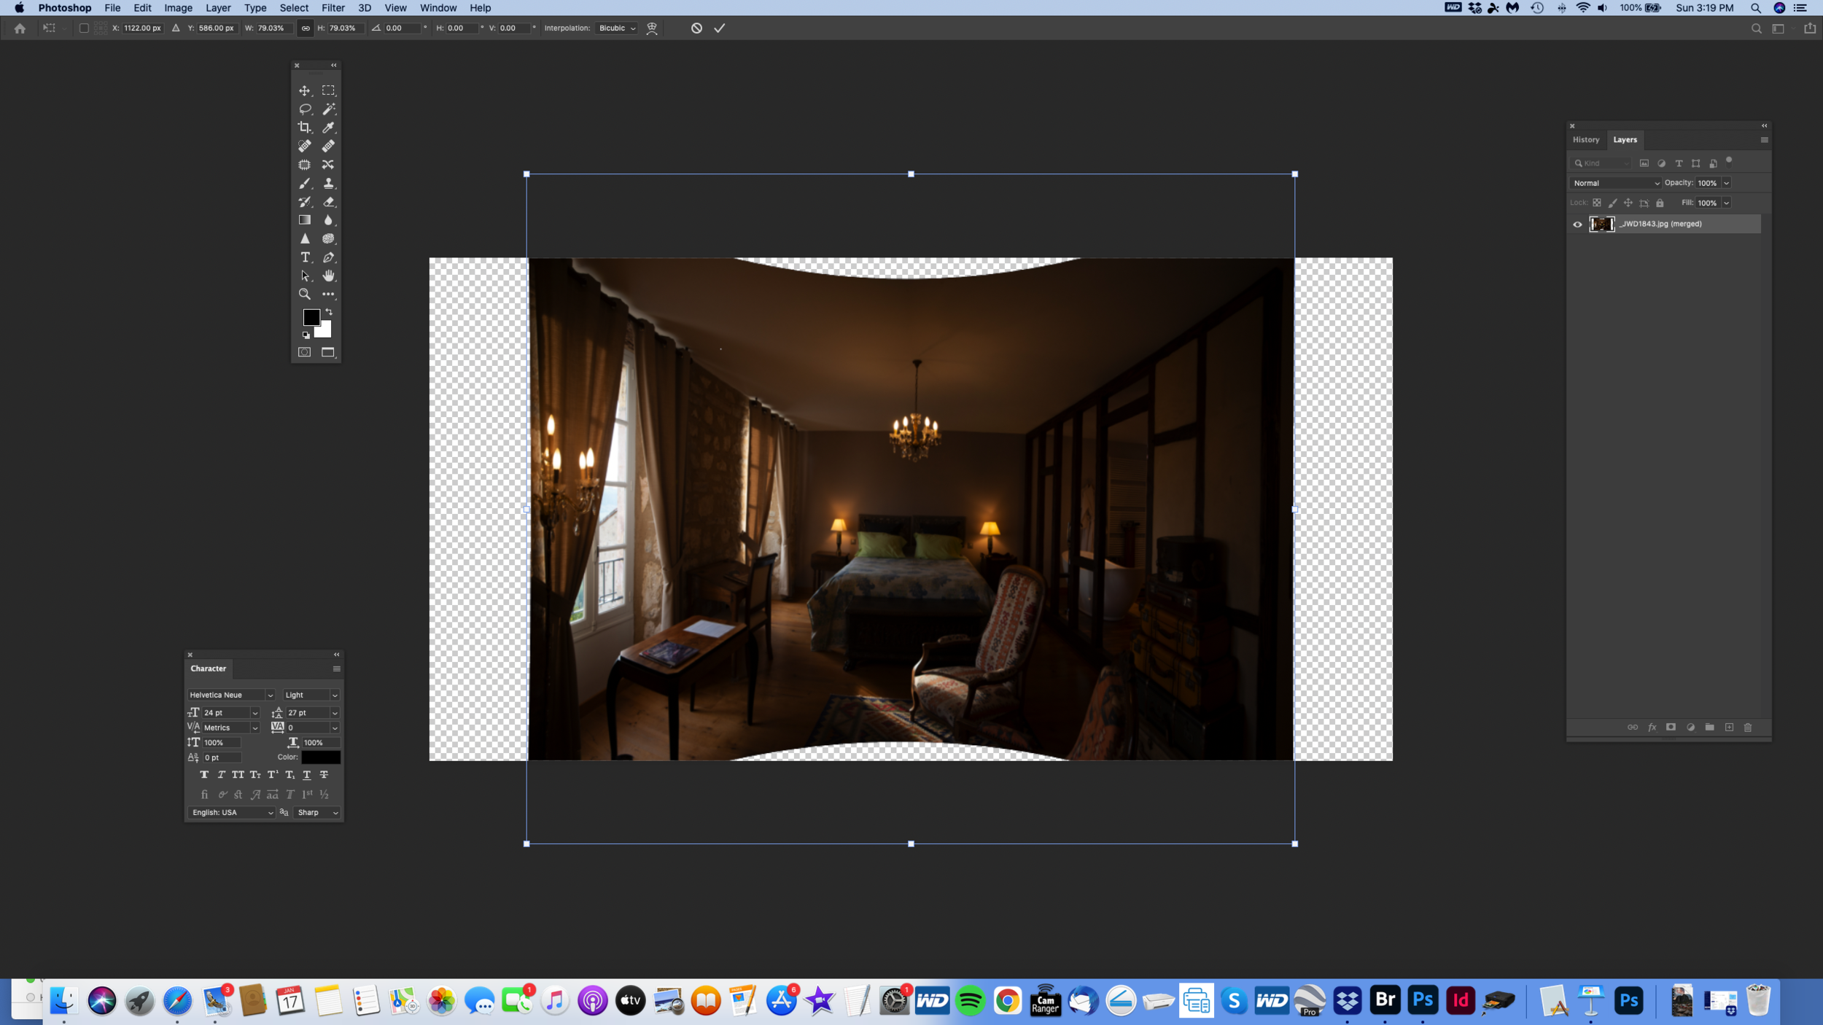Select the Zoom tool in toolbox
Image resolution: width=1823 pixels, height=1025 pixels.
point(305,295)
